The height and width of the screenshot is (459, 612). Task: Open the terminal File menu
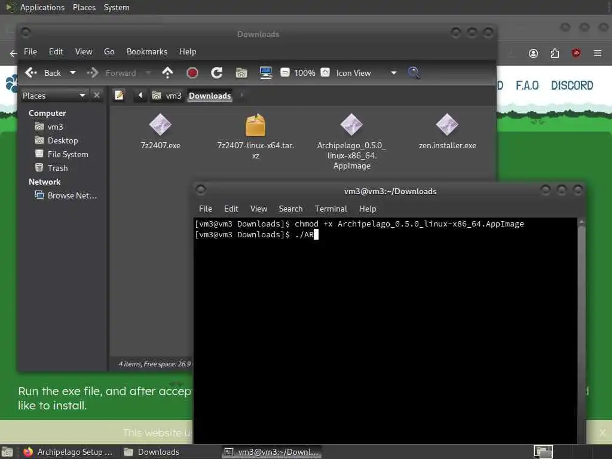[206, 209]
